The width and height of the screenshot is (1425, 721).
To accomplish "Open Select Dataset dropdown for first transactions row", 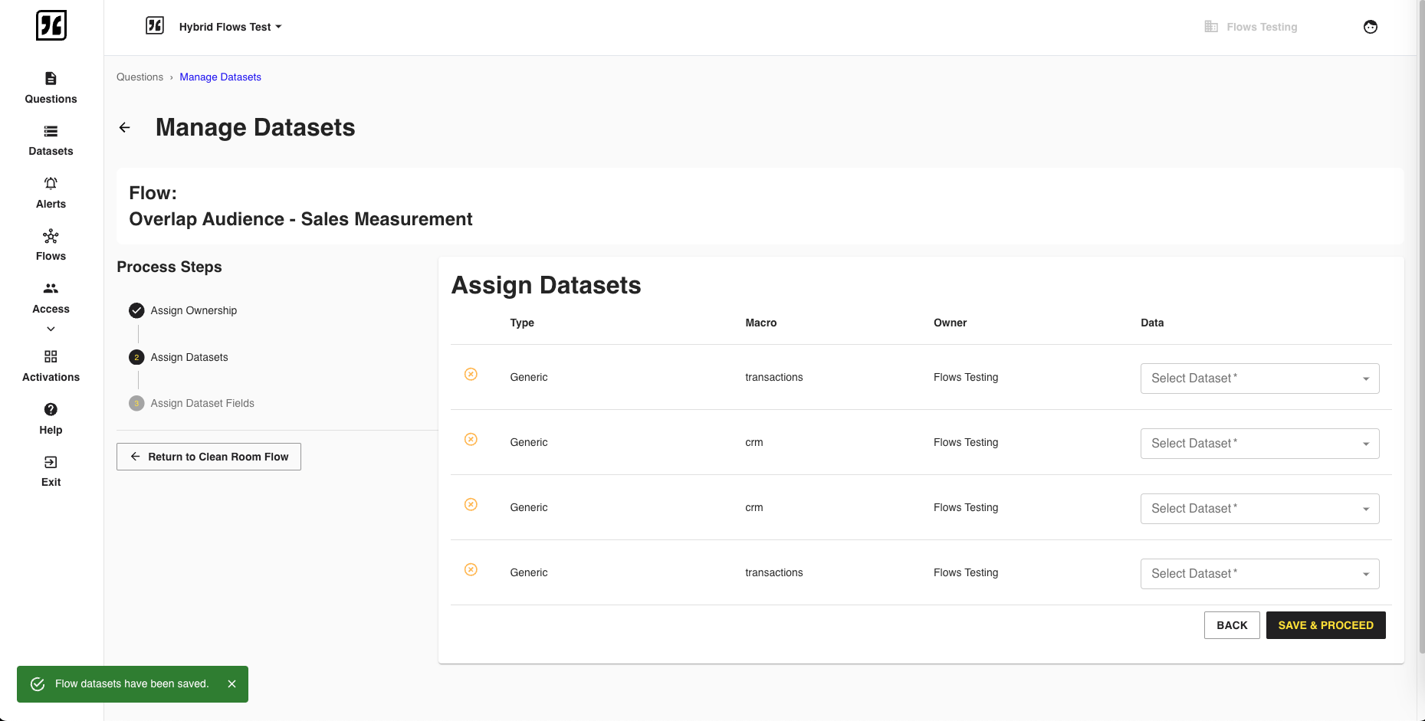I will pos(1259,379).
